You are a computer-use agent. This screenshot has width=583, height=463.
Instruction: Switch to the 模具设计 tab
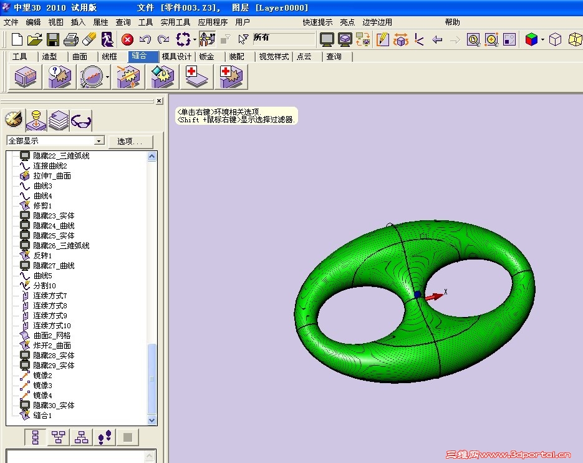(x=176, y=57)
